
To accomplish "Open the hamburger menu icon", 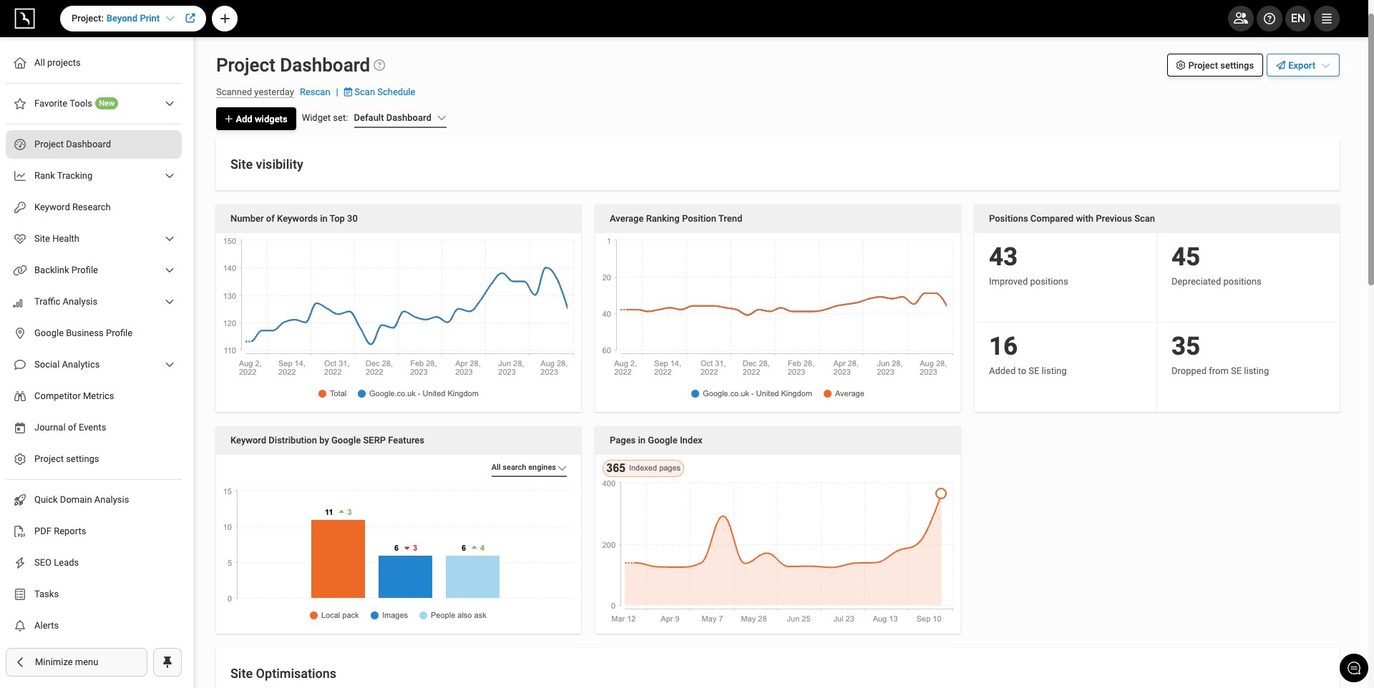I will point(1326,19).
